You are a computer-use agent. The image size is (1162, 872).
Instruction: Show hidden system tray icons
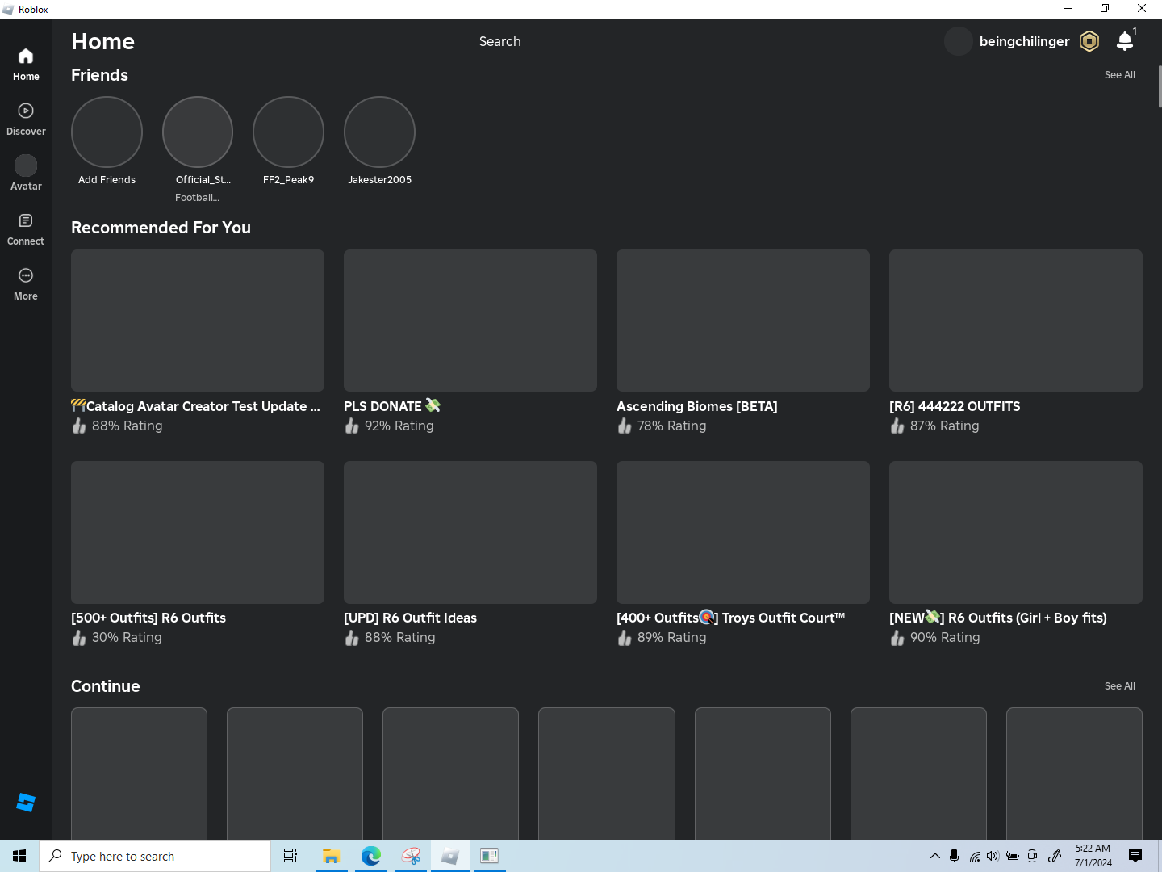[935, 856]
